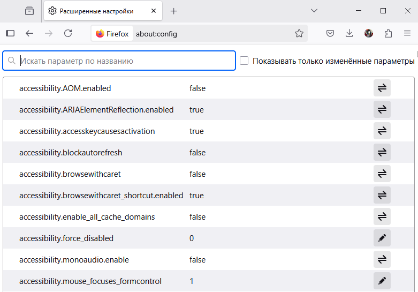Toggle the sidebar panel icon
Viewport: 418px width, 292px height.
pyautogui.click(x=10, y=33)
